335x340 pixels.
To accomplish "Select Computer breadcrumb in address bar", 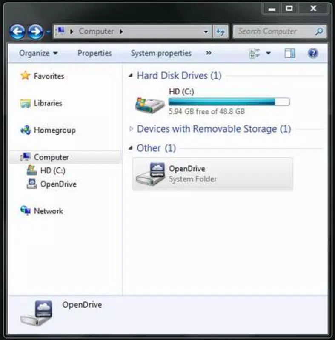I will [96, 31].
